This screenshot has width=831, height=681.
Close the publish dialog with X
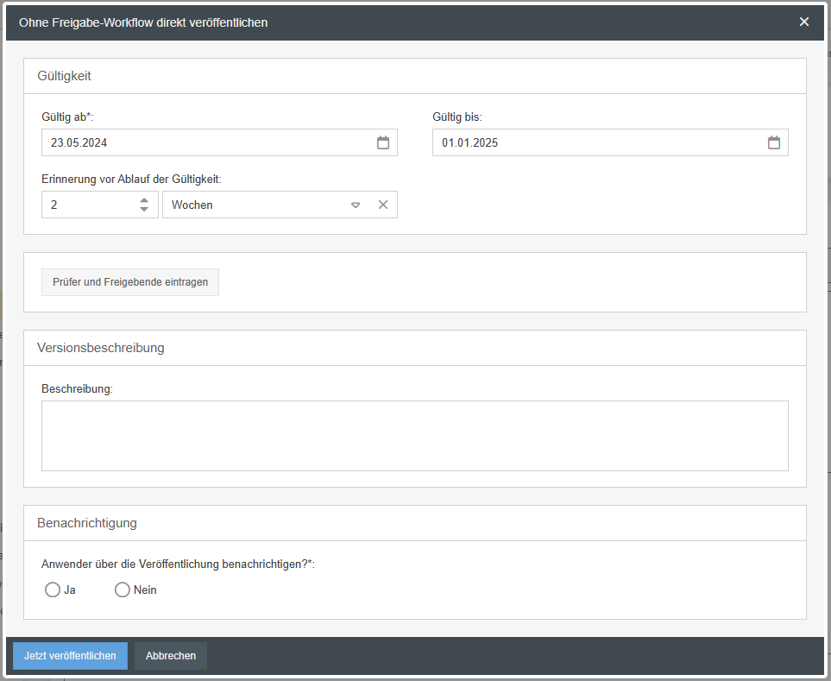[804, 22]
